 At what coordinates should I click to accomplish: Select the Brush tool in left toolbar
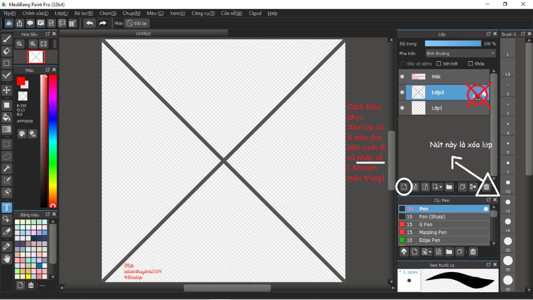pos(6,39)
